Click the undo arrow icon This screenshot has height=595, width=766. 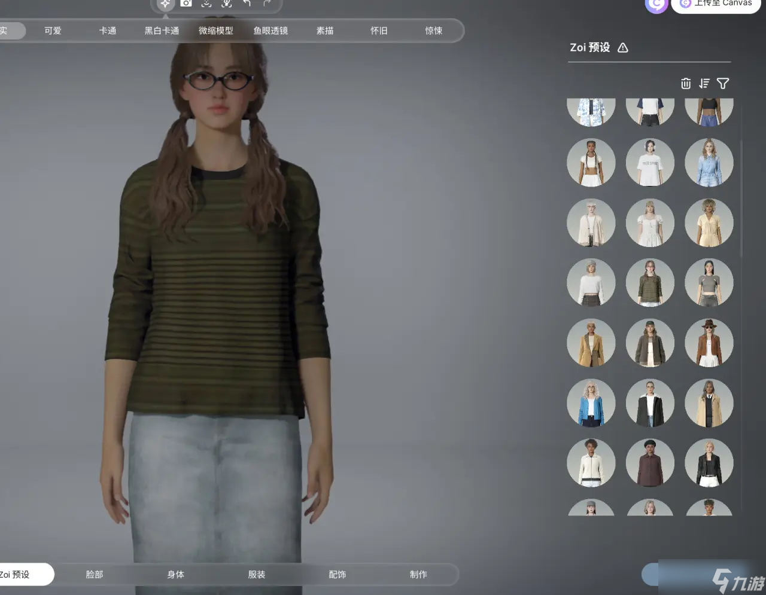(247, 4)
